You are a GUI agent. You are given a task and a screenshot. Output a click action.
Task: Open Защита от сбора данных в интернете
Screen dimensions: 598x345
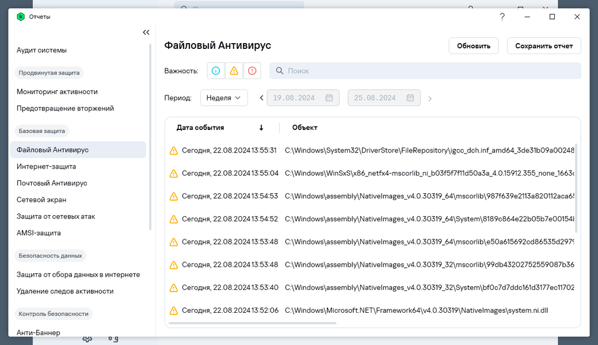pyautogui.click(x=78, y=274)
